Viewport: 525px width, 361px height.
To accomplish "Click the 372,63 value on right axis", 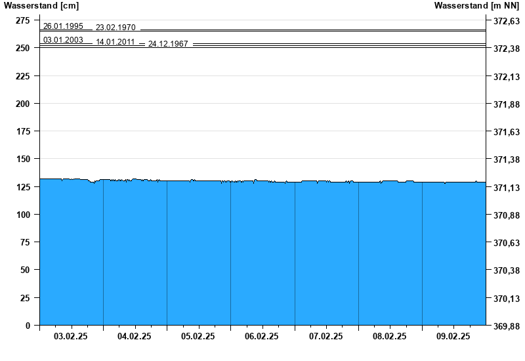I will click(x=506, y=21).
